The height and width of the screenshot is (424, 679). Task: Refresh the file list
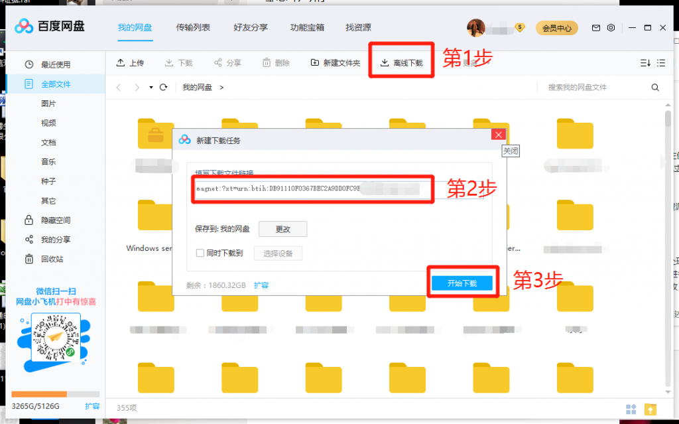163,88
